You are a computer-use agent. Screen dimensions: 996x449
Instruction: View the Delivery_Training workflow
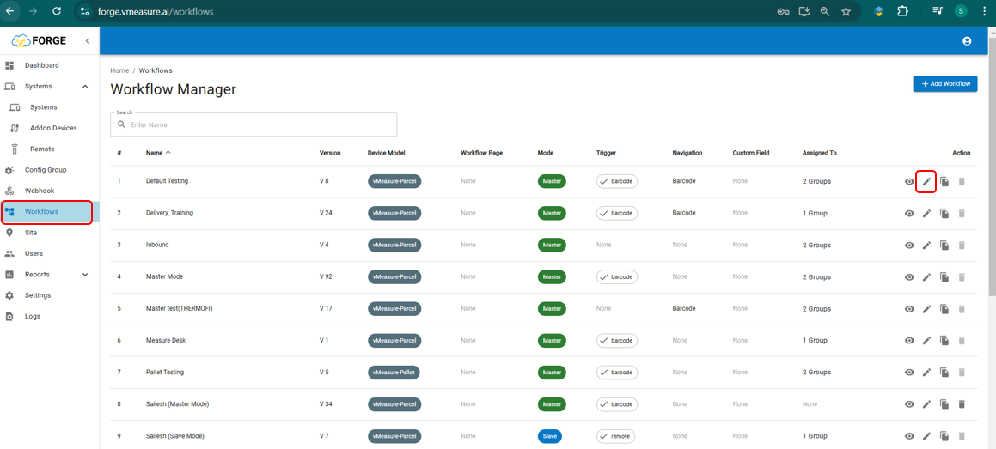(x=909, y=214)
